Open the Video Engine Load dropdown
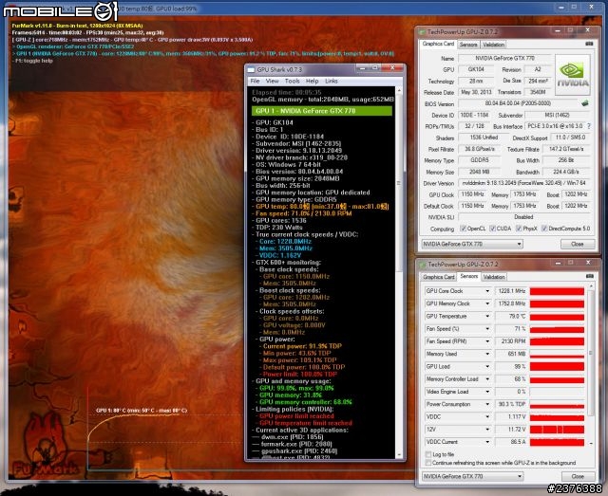This screenshot has height=496, width=608. [x=487, y=392]
